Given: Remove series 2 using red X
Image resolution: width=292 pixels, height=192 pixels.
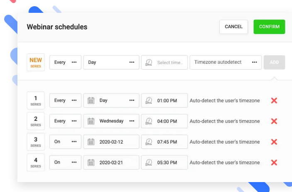Looking at the screenshot, I should pos(274,121).
